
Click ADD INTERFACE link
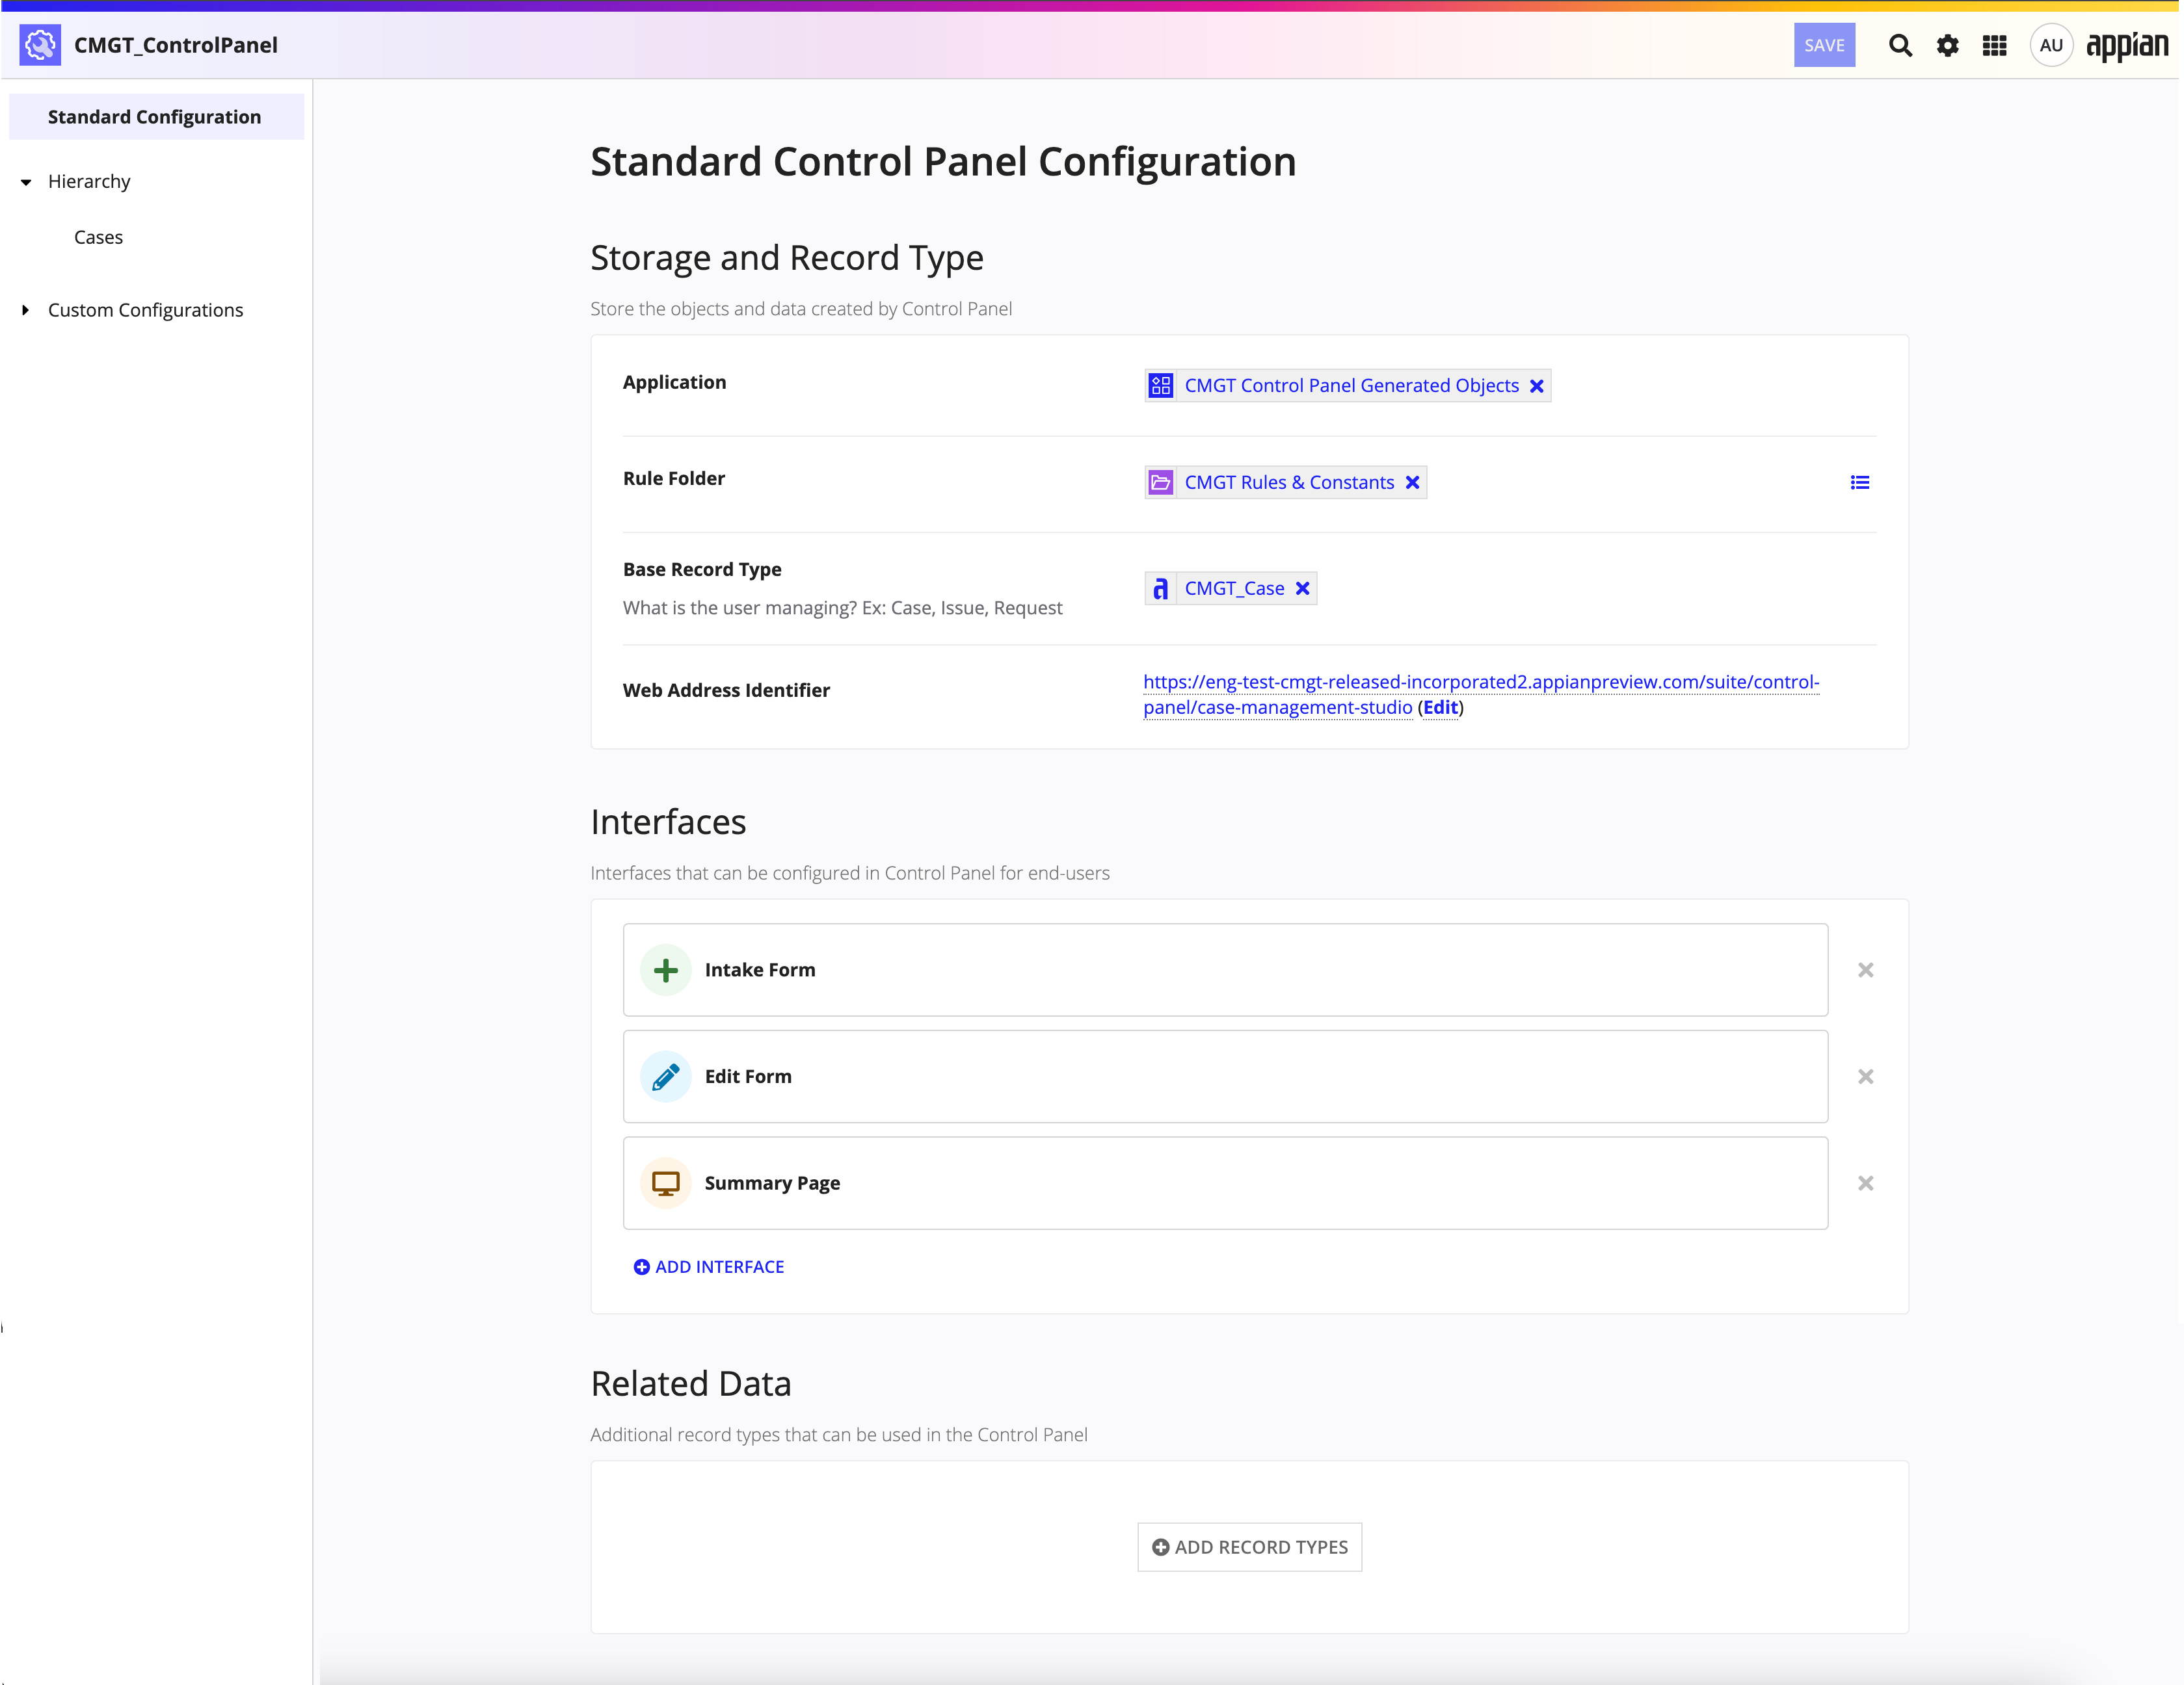pos(709,1266)
